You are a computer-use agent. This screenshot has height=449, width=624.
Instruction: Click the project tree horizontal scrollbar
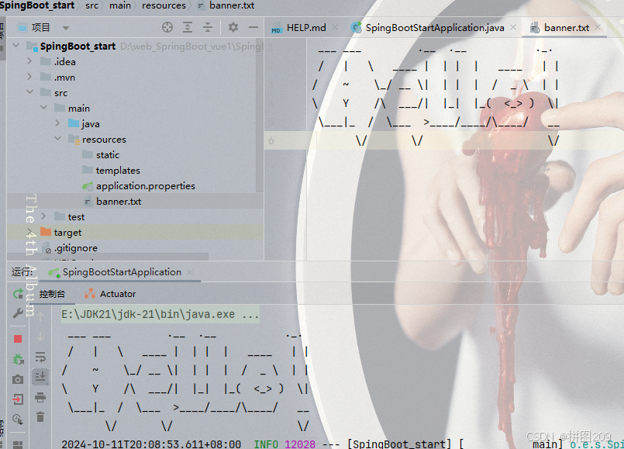tap(108, 257)
